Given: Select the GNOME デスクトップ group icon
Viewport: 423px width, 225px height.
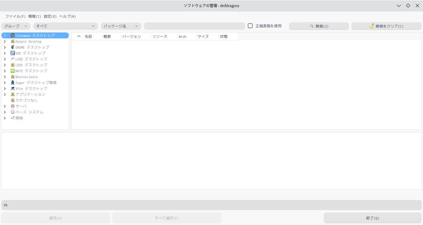Looking at the screenshot, I should 13,47.
